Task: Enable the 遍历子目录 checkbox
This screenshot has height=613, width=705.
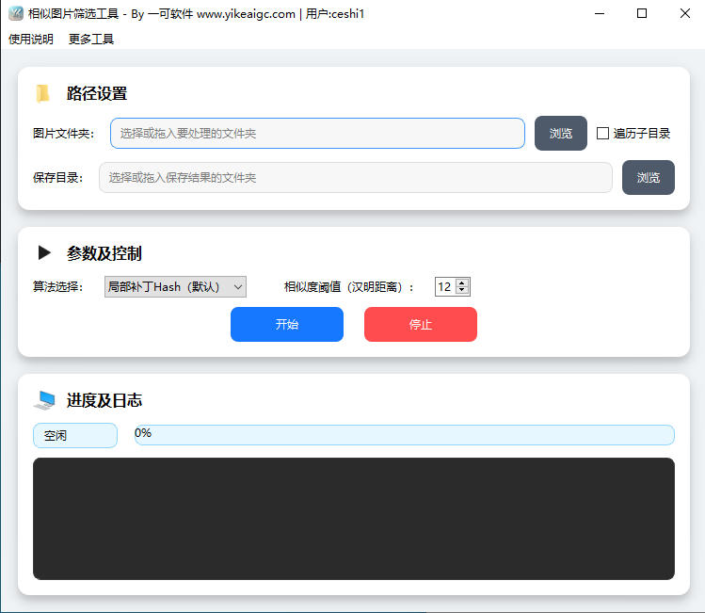Action: click(x=602, y=134)
